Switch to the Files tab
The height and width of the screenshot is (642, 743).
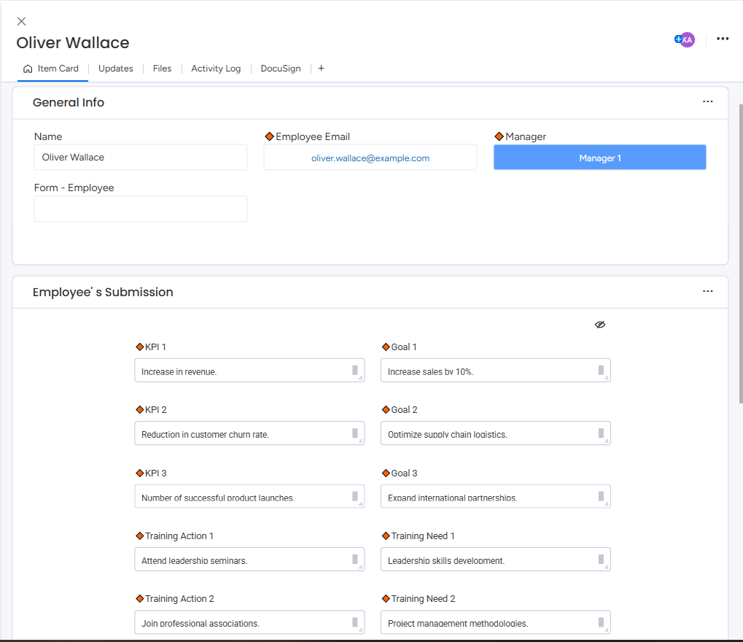pyautogui.click(x=162, y=69)
